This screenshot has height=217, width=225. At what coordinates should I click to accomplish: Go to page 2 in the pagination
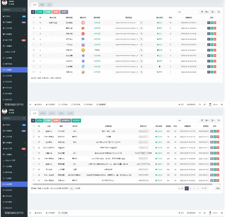tap(190, 188)
